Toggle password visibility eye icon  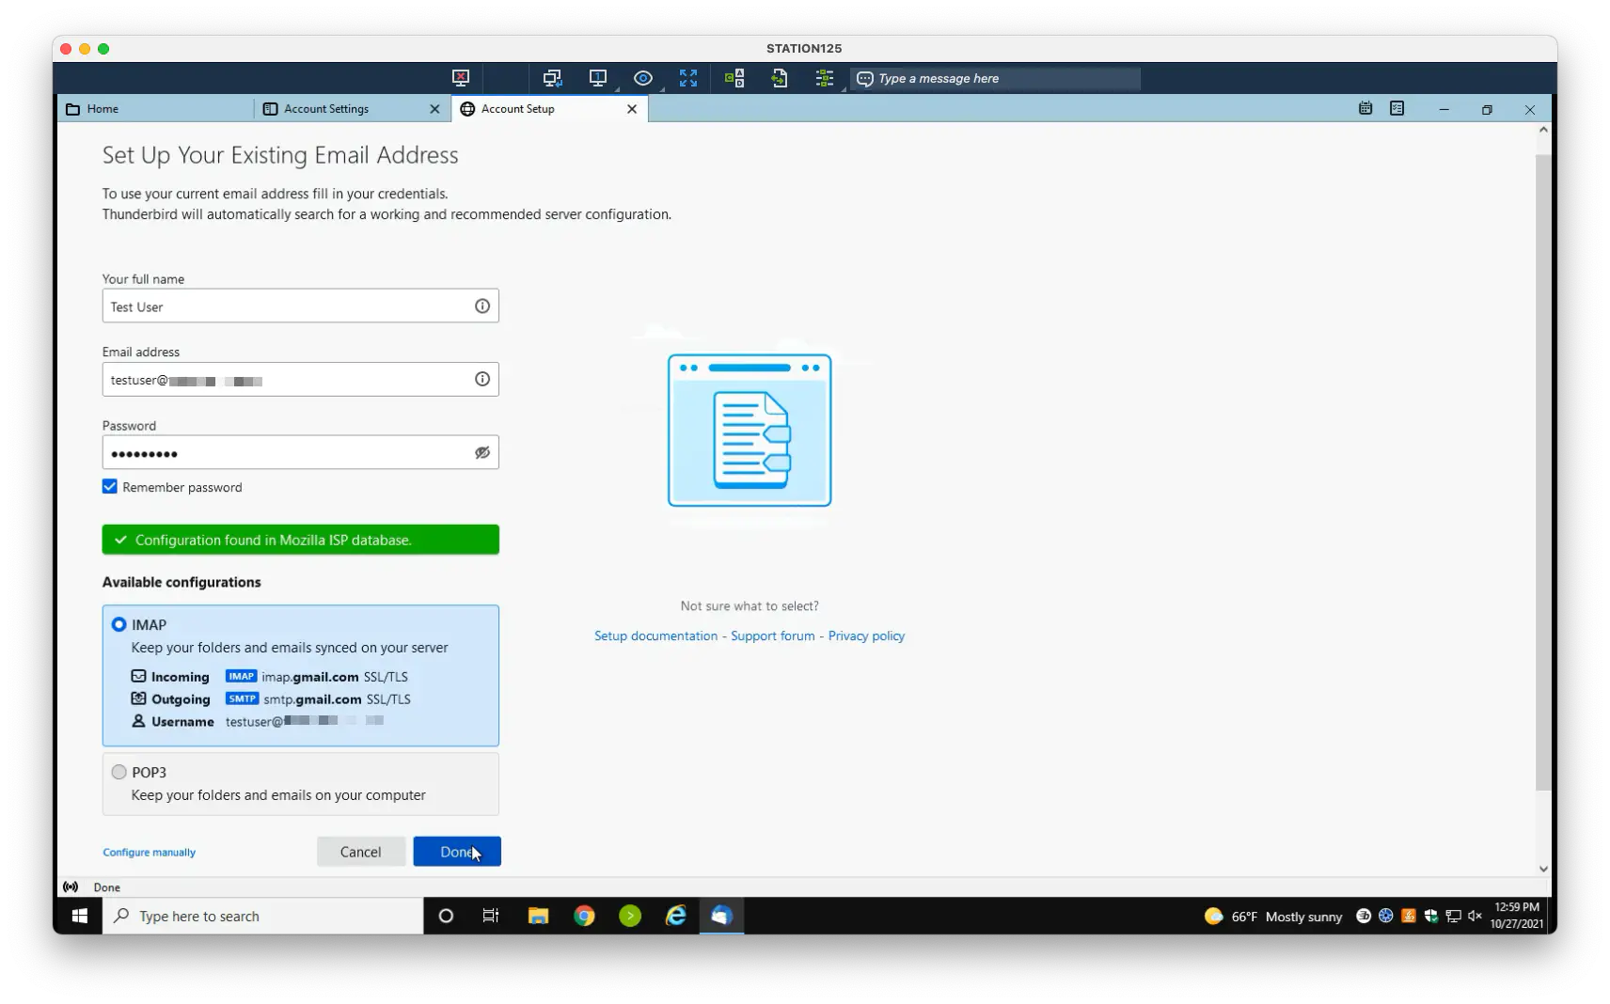[x=482, y=452]
